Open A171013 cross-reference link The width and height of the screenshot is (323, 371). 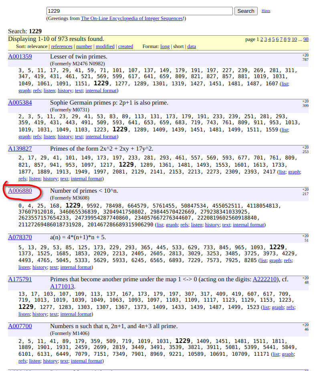click(x=62, y=286)
